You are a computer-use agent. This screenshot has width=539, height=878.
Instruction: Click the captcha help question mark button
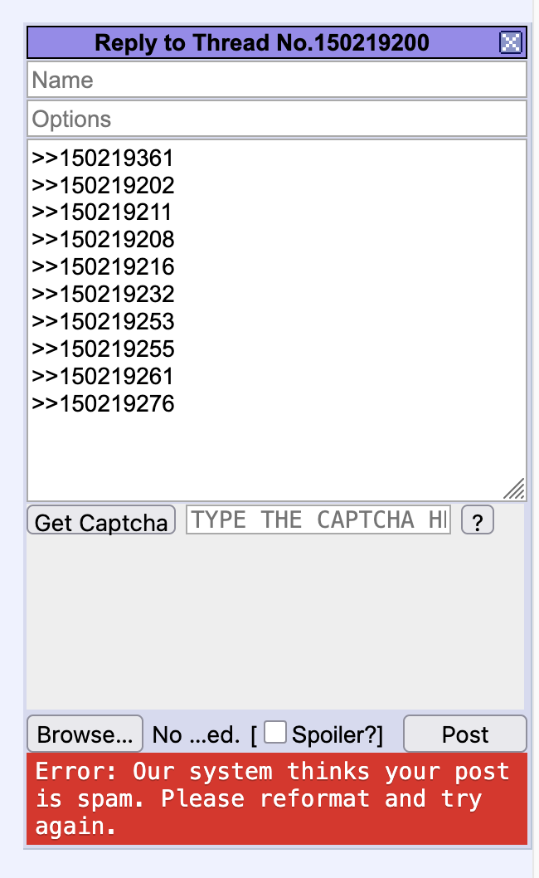[478, 520]
